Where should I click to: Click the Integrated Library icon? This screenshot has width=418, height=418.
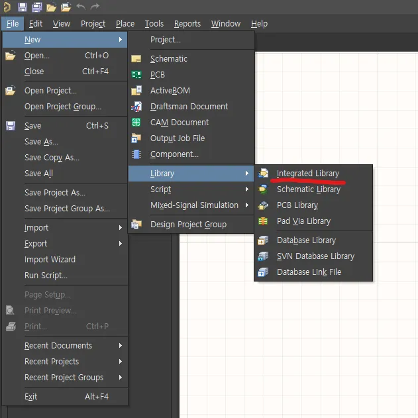[263, 174]
